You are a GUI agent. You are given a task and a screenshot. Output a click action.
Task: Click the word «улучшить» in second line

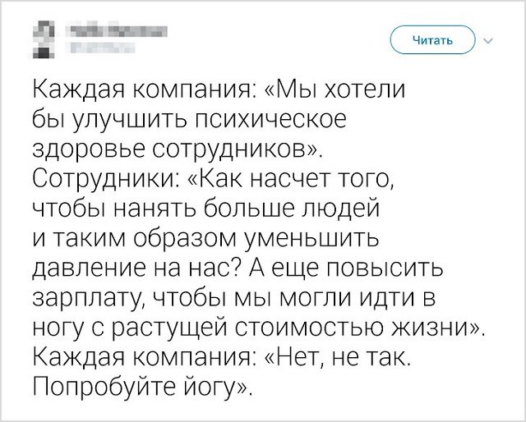click(130, 120)
